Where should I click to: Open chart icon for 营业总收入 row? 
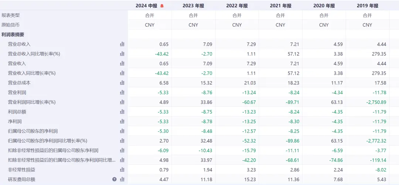(122, 44)
